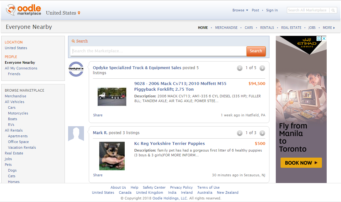Open Mark R. default profile avatar

(x=76, y=134)
